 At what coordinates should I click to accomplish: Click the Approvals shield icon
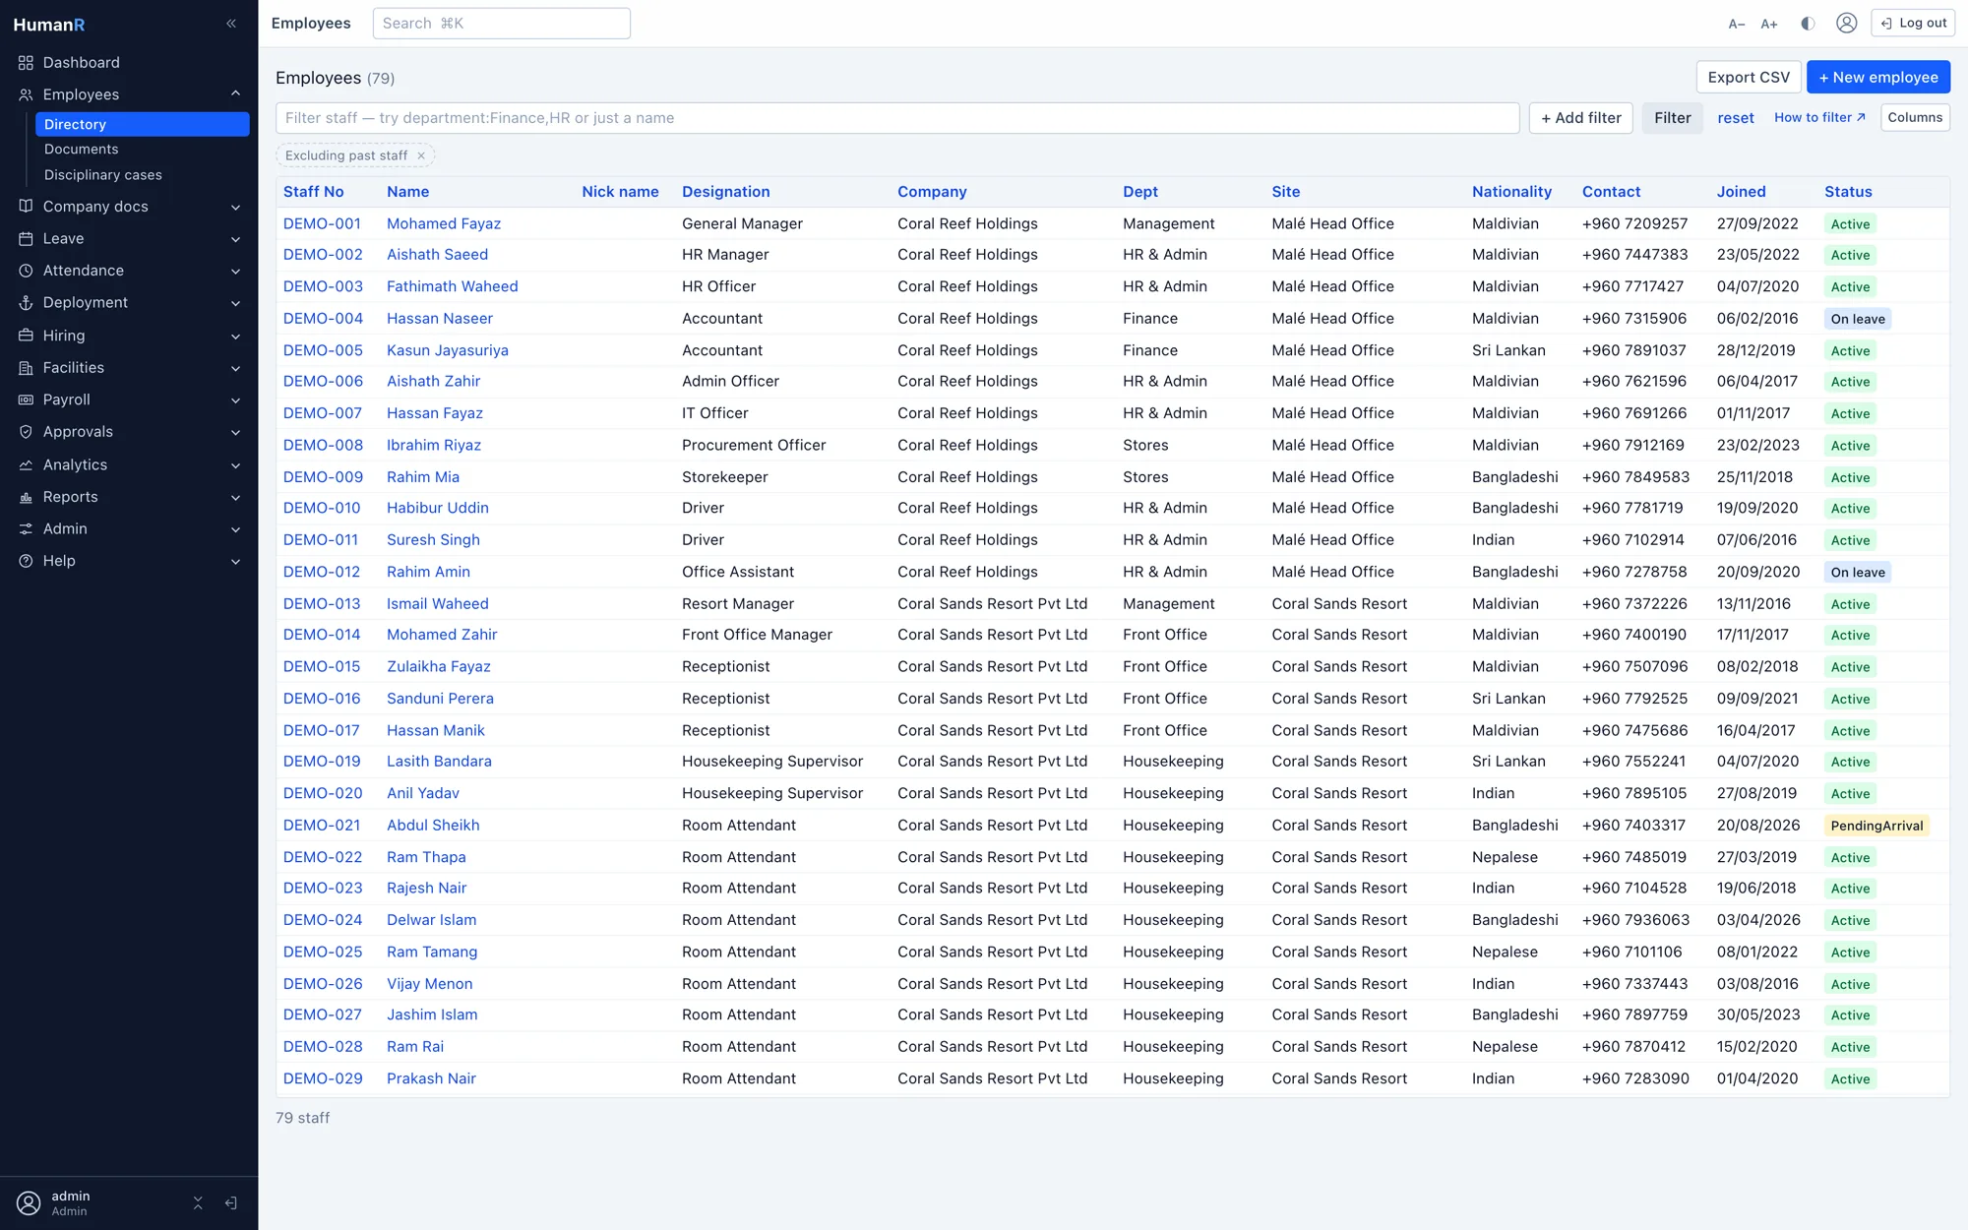[x=26, y=432]
